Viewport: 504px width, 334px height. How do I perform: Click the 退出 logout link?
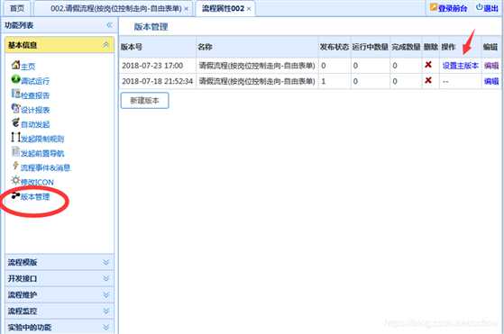pyautogui.click(x=491, y=8)
